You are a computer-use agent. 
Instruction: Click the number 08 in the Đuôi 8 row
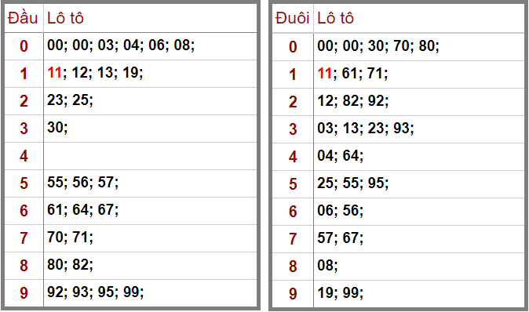point(325,266)
